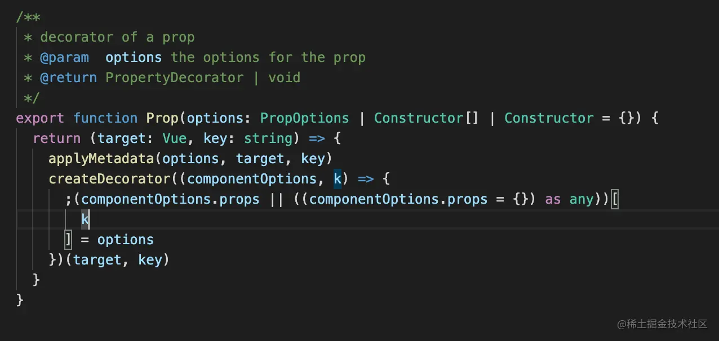719x341 pixels.
Task: Click the watermark text in the corner
Action: [x=662, y=324]
